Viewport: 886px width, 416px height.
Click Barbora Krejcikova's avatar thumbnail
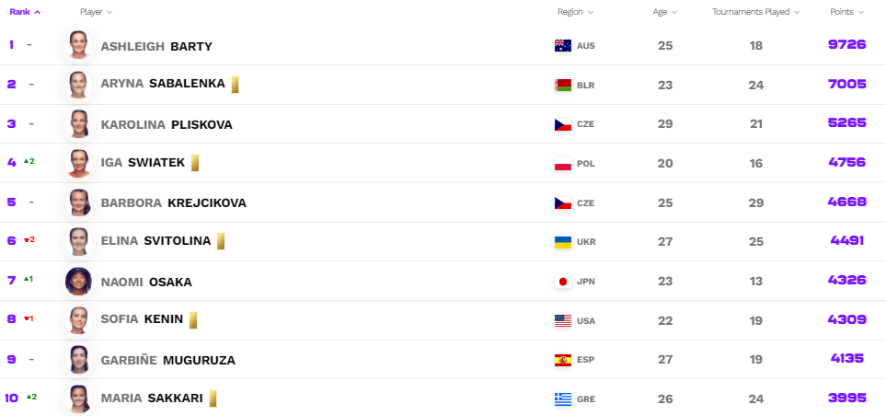coord(78,202)
